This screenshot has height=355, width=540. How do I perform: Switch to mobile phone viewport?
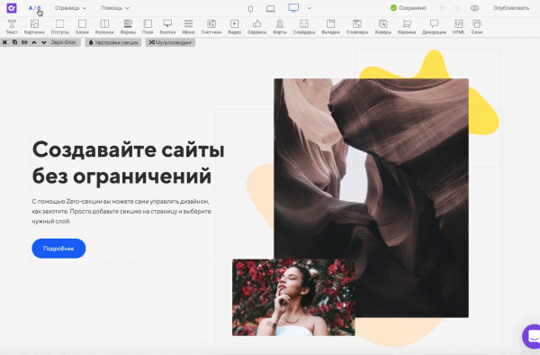pyautogui.click(x=251, y=9)
